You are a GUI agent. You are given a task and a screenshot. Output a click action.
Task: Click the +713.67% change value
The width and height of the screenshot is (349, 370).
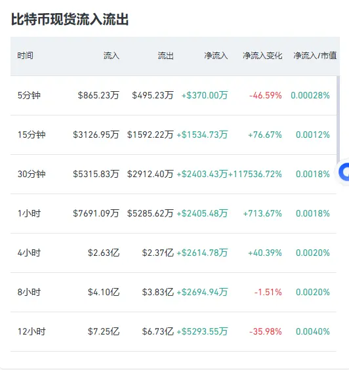click(x=262, y=214)
